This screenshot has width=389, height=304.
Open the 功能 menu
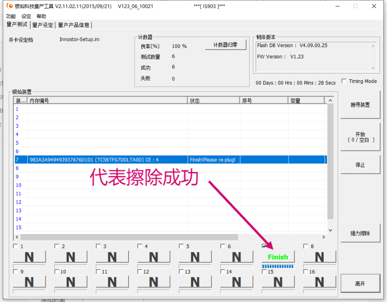click(x=10, y=16)
